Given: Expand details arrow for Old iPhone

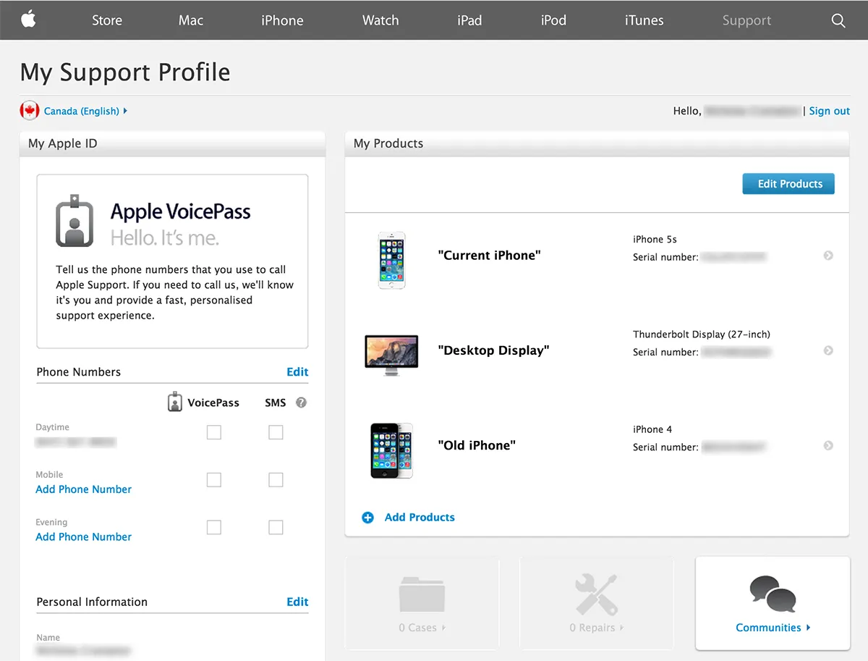Looking at the screenshot, I should (x=828, y=445).
